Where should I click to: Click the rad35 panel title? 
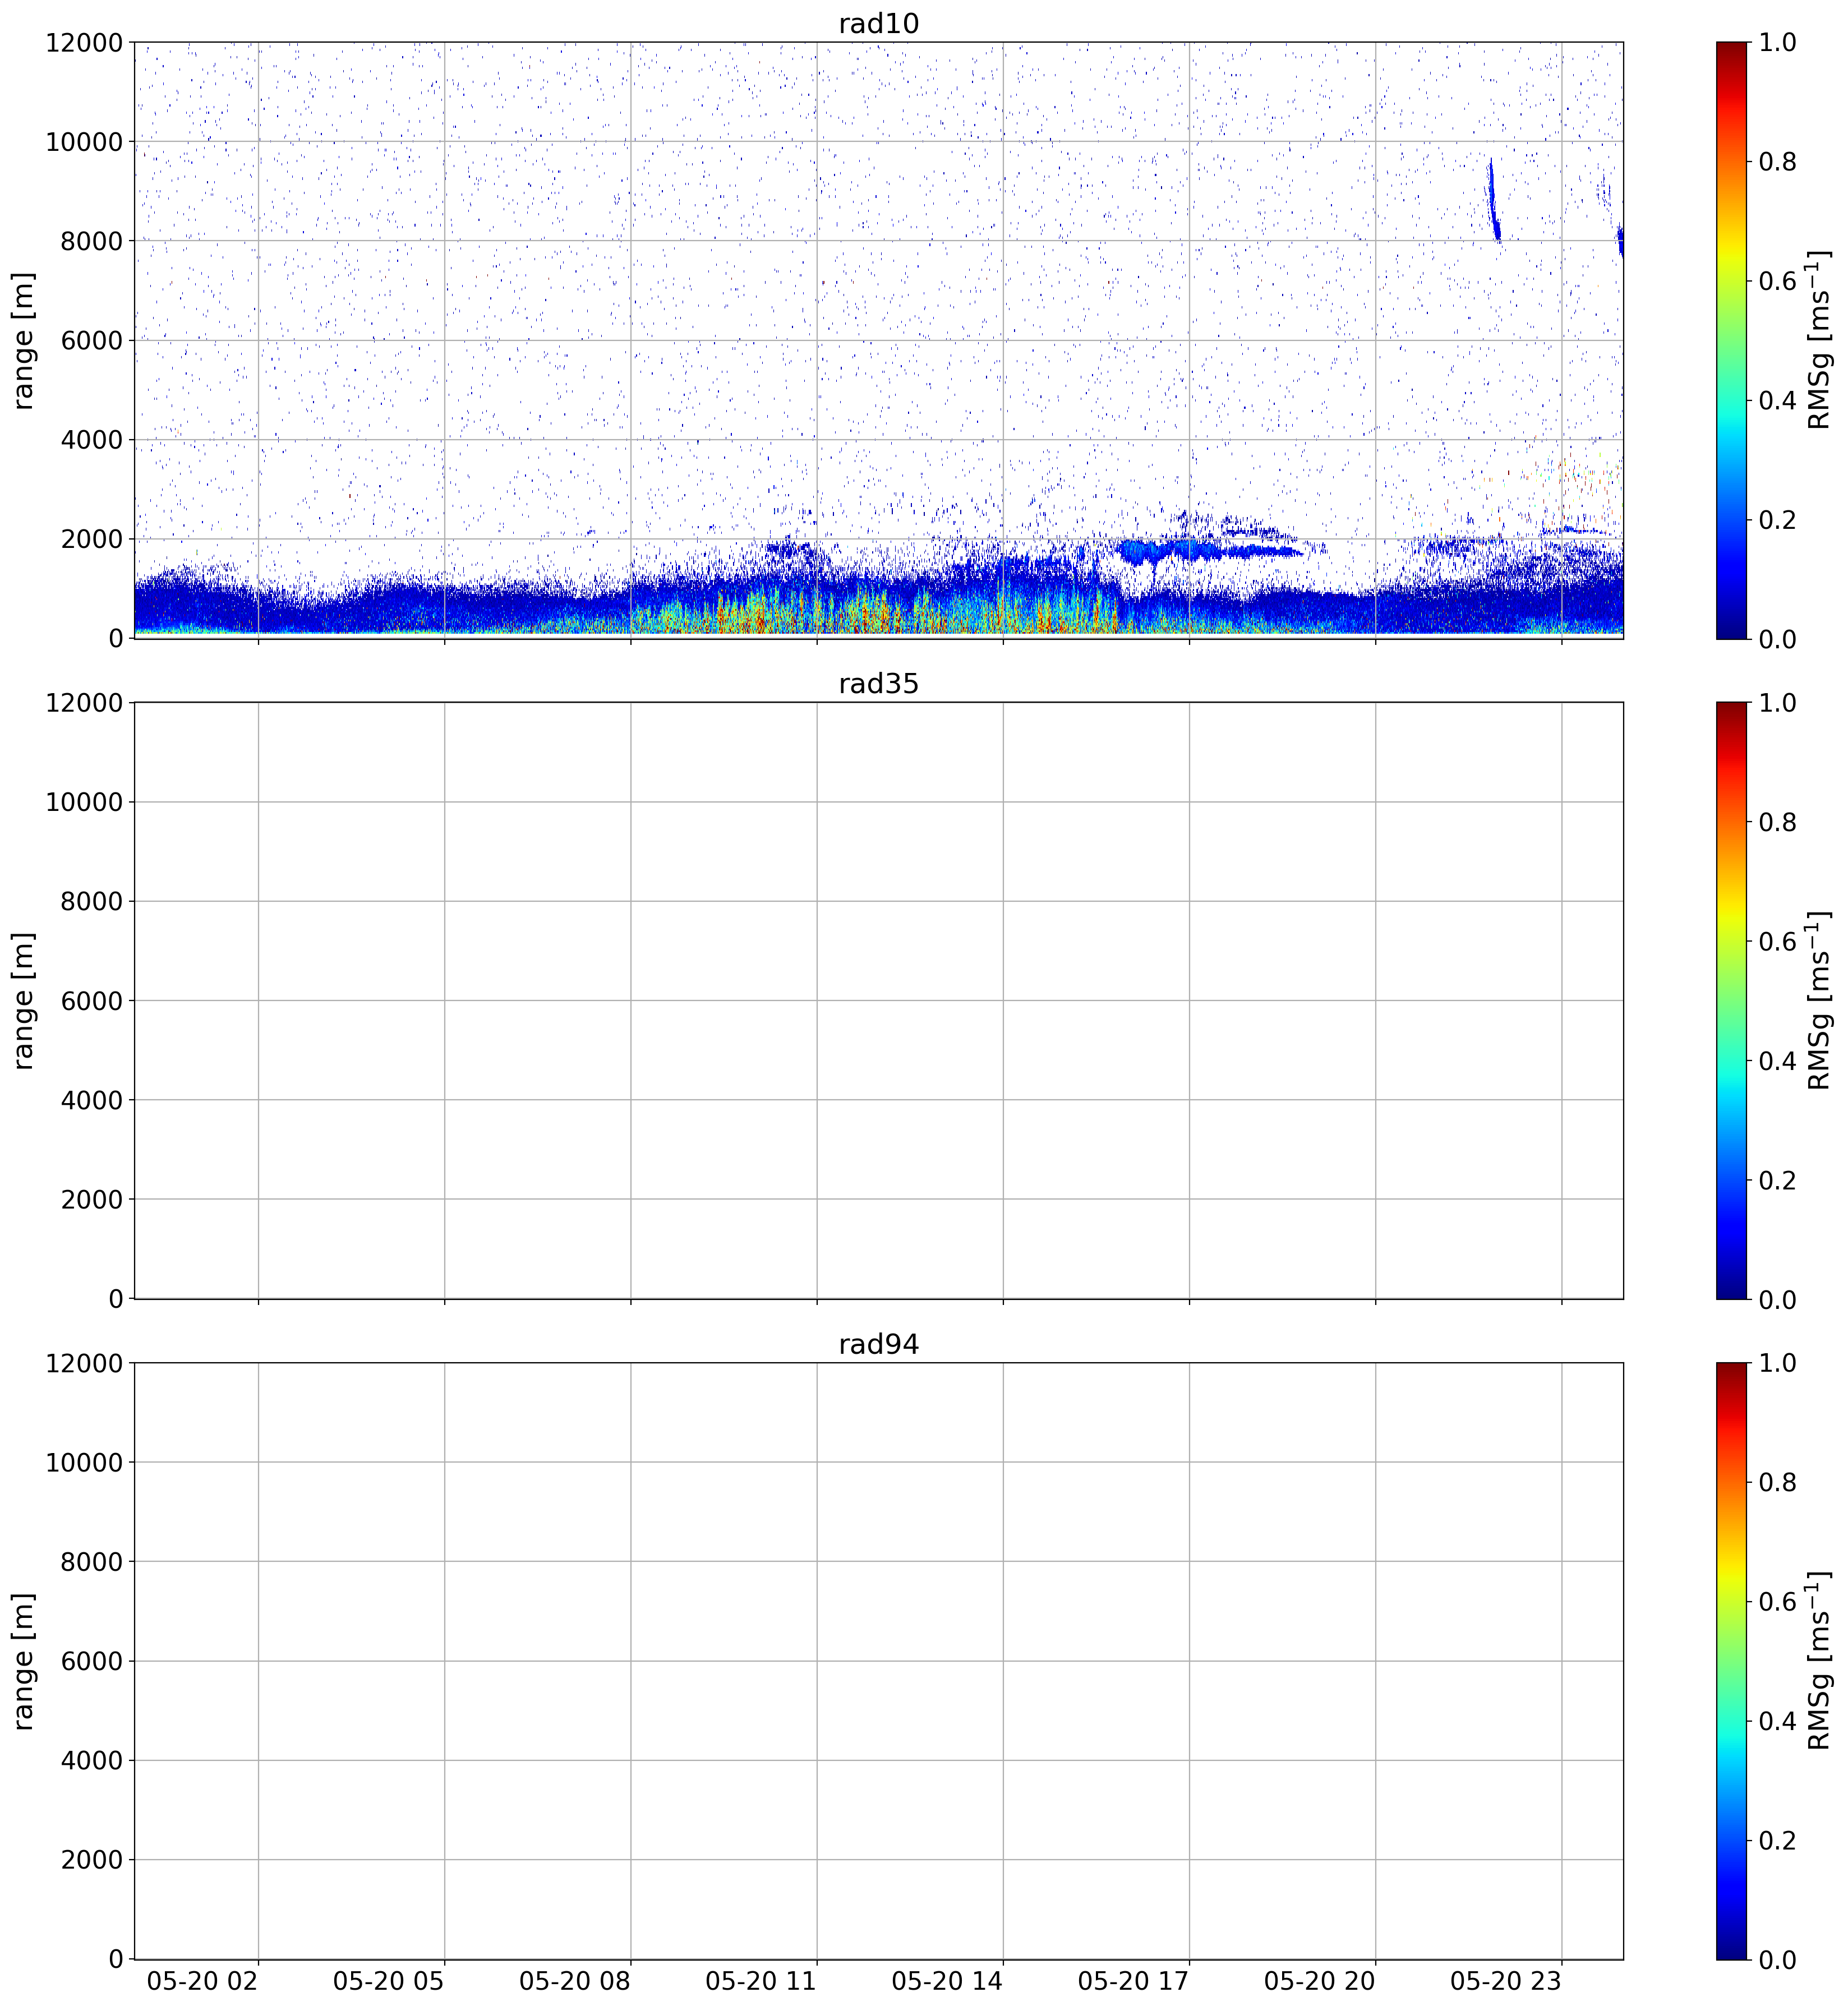pyautogui.click(x=878, y=684)
